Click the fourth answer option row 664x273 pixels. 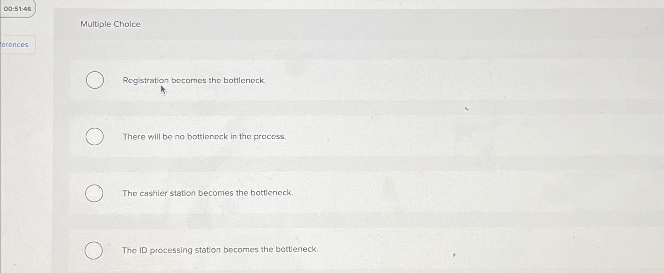[x=276, y=249]
